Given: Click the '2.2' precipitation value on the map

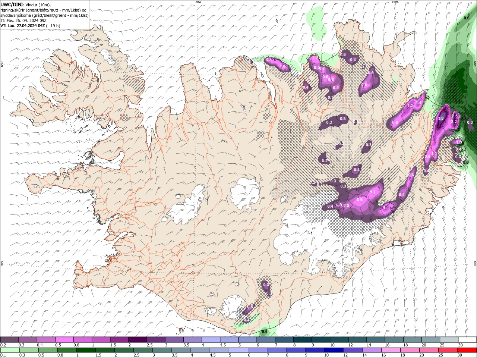Looking at the screenshot, I should pos(454,122).
